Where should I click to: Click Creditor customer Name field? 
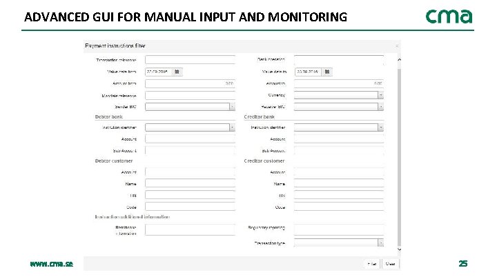click(339, 183)
